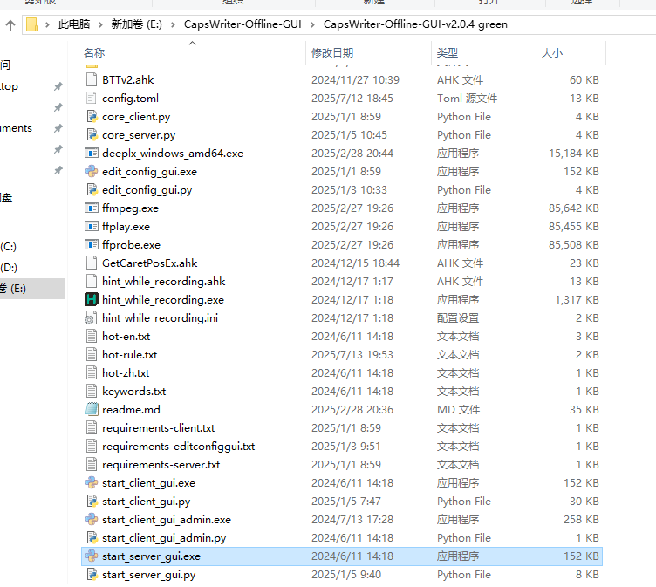Select hot-zh.txt file name
Image resolution: width=656 pixels, height=587 pixels.
126,373
